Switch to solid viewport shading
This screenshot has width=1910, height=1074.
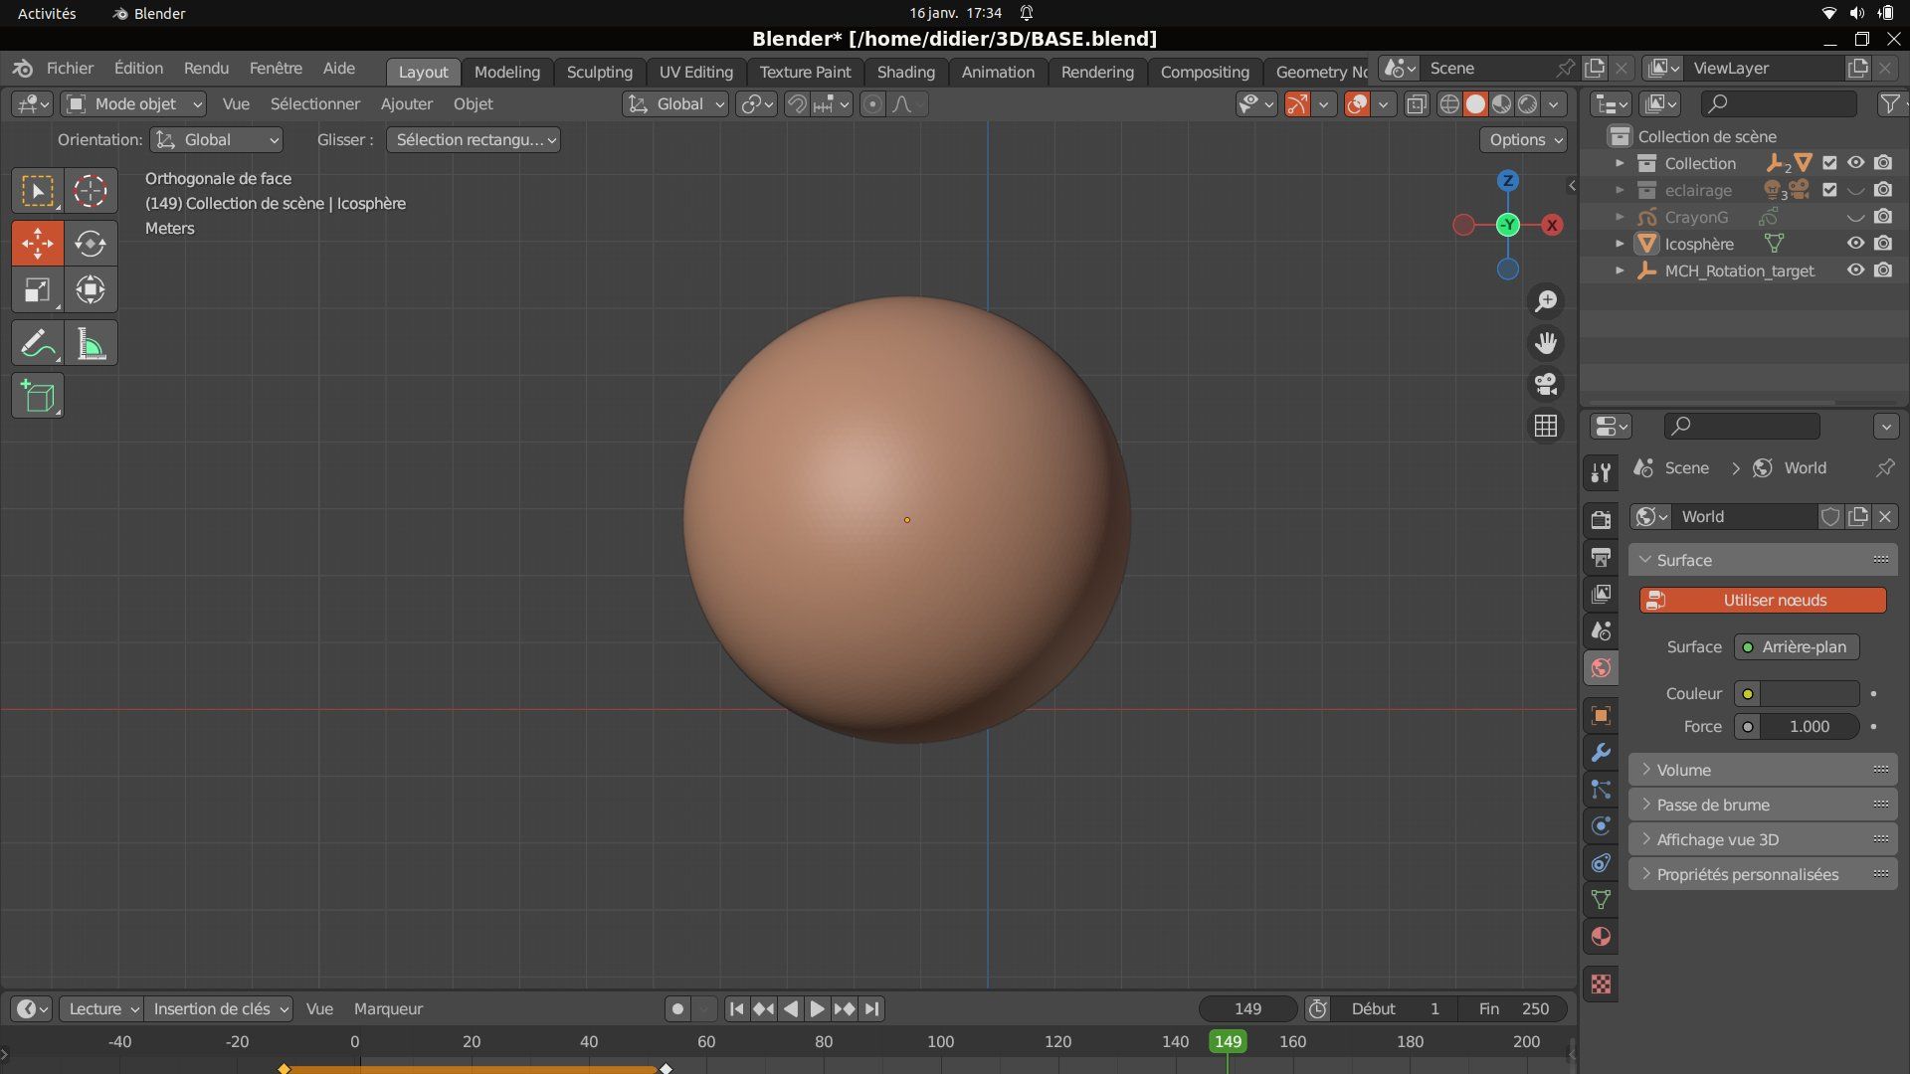click(x=1476, y=104)
